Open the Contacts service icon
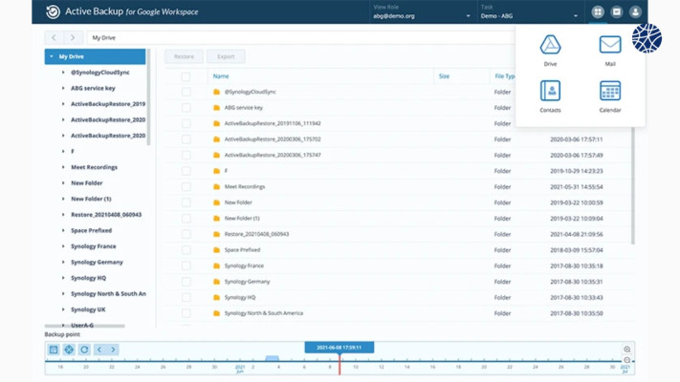This screenshot has width=680, height=382. coord(550,91)
